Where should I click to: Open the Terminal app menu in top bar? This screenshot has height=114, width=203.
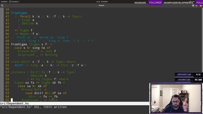tap(14, 2)
